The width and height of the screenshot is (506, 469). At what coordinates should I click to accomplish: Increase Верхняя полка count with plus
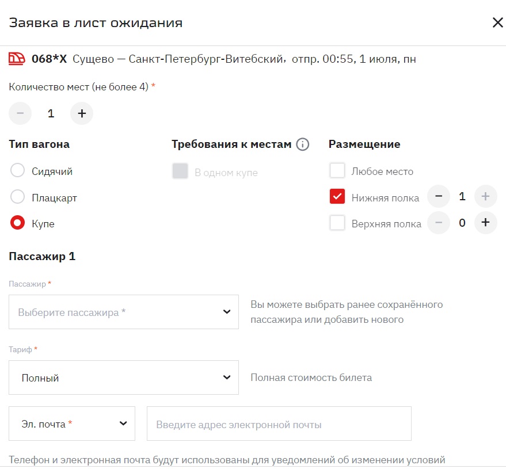(485, 223)
